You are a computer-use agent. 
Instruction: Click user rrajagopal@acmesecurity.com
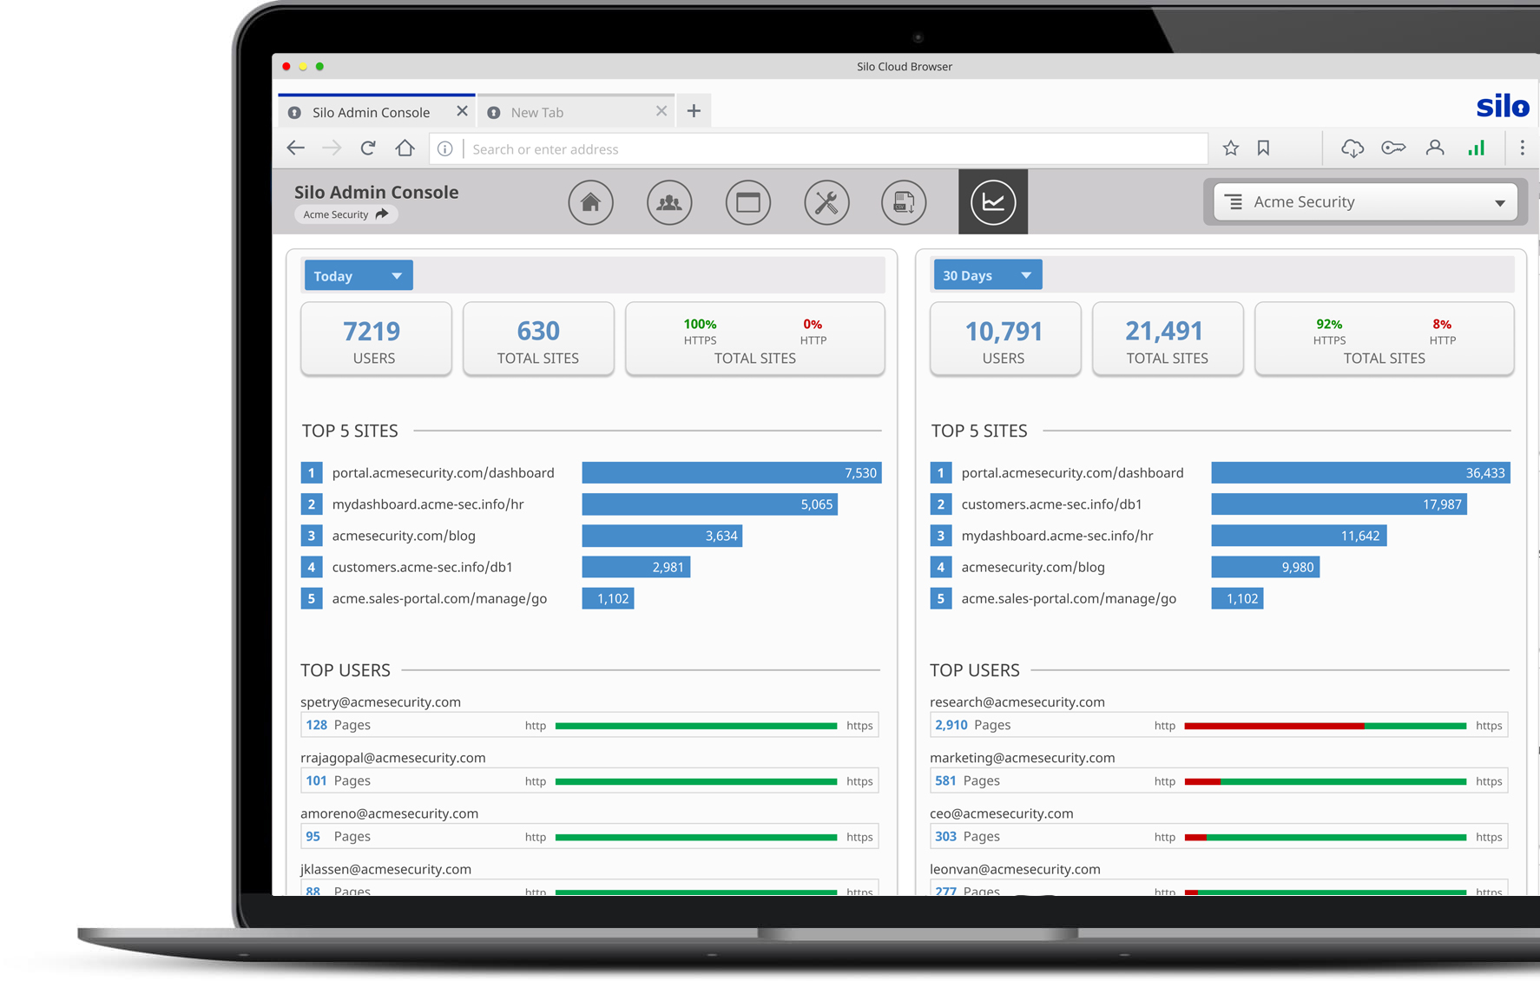click(x=392, y=757)
